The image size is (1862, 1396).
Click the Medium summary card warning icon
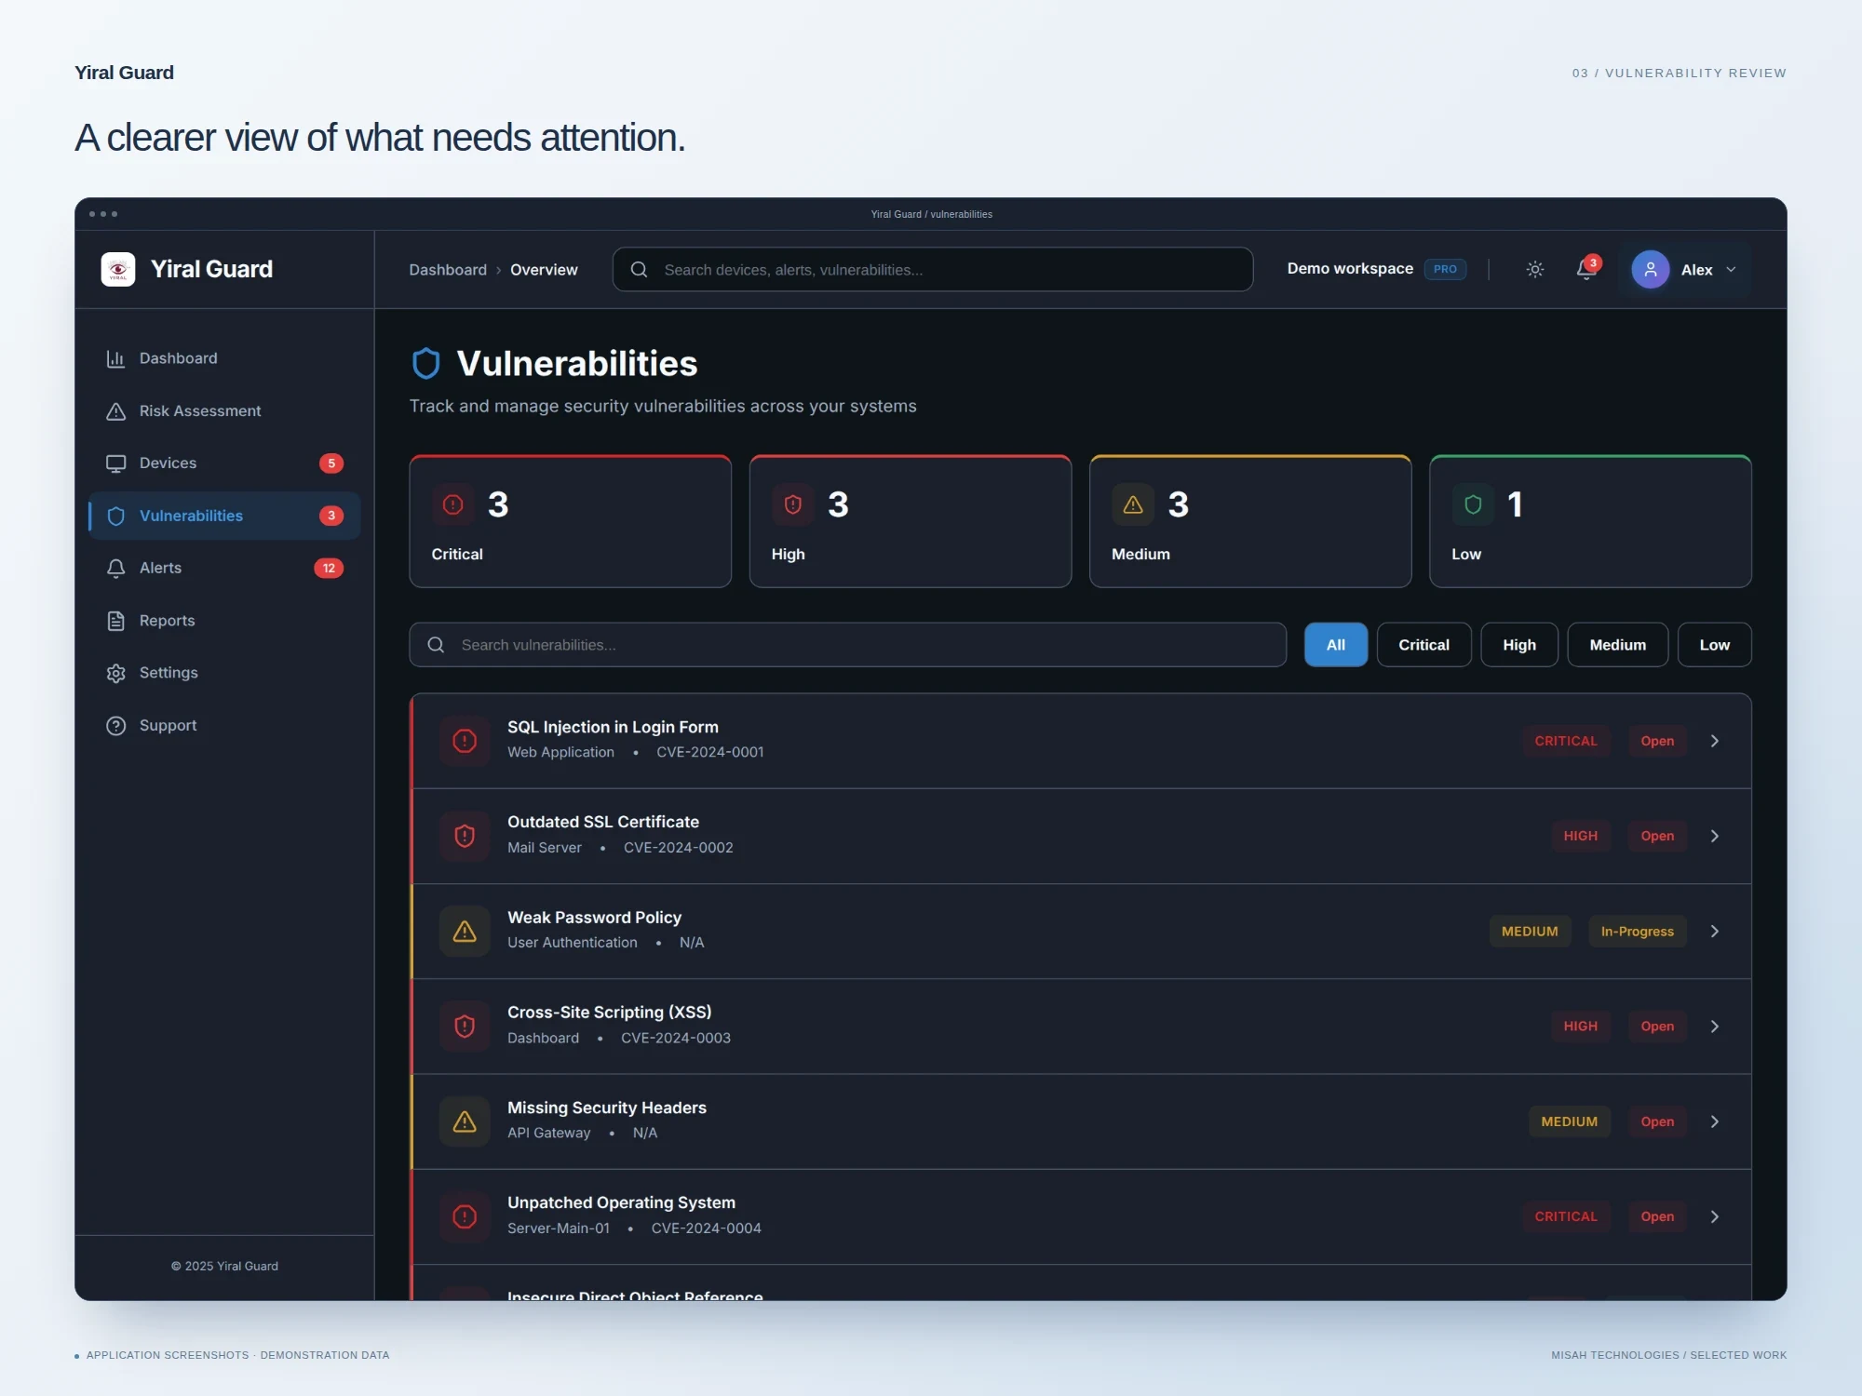[x=1133, y=504]
